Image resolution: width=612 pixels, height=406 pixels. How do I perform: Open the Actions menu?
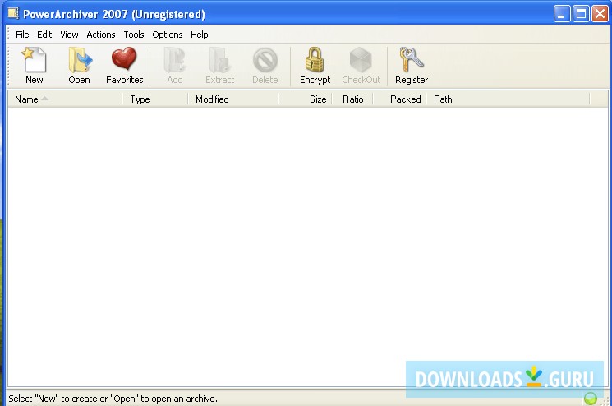click(x=101, y=35)
